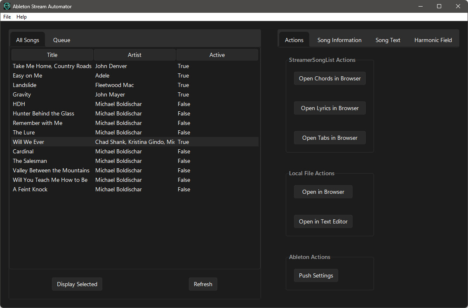Minimize the Ableton Stream Automator window
468x308 pixels.
[x=421, y=6]
